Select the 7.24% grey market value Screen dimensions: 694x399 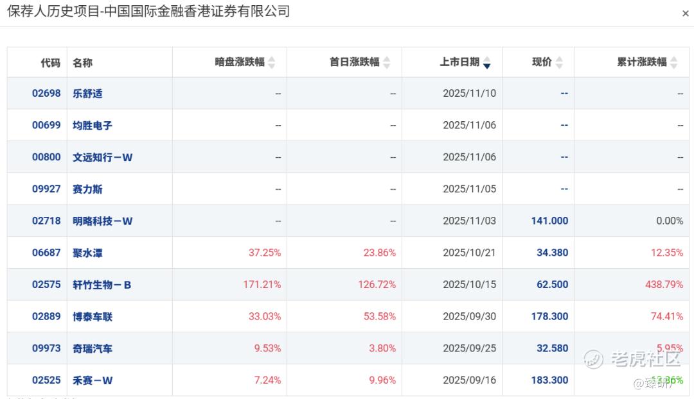point(267,380)
